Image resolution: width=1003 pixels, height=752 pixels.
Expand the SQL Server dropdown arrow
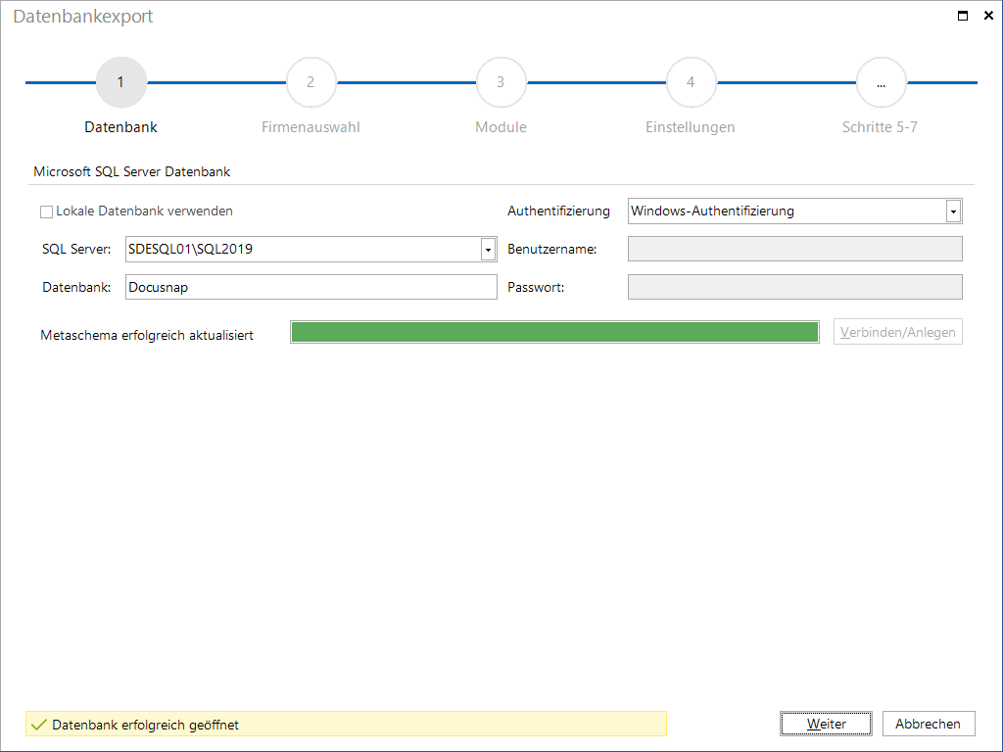488,250
